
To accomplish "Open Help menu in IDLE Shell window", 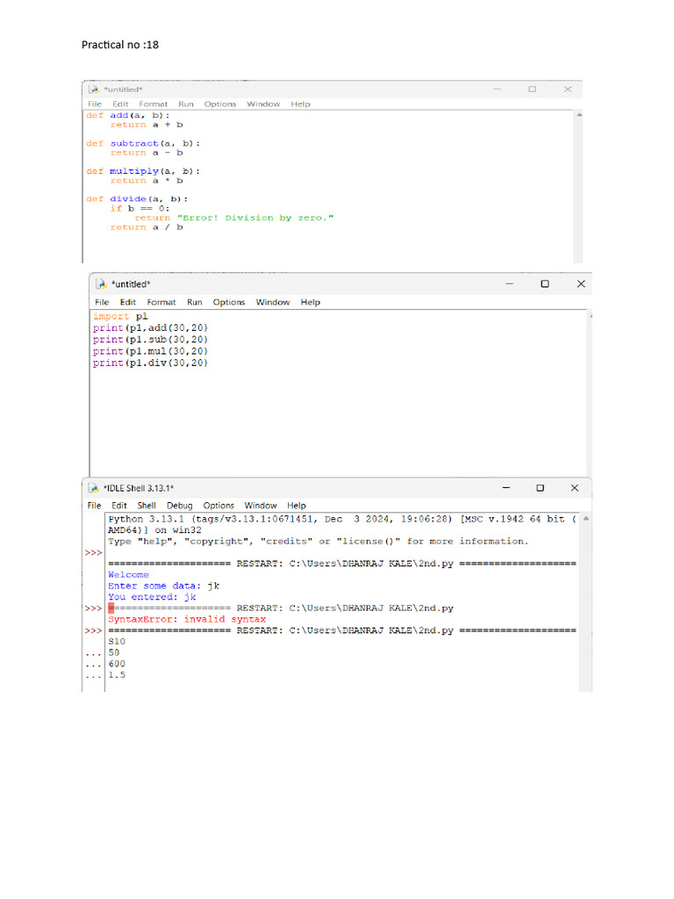I will click(297, 506).
